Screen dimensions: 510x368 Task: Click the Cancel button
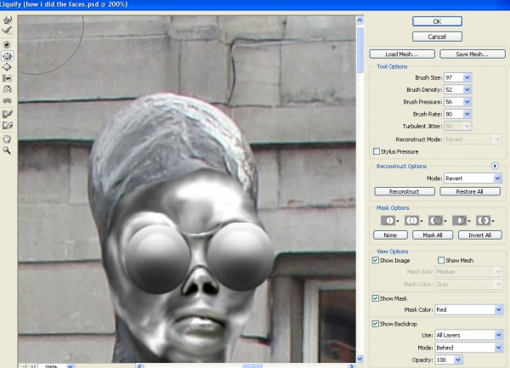coord(437,37)
